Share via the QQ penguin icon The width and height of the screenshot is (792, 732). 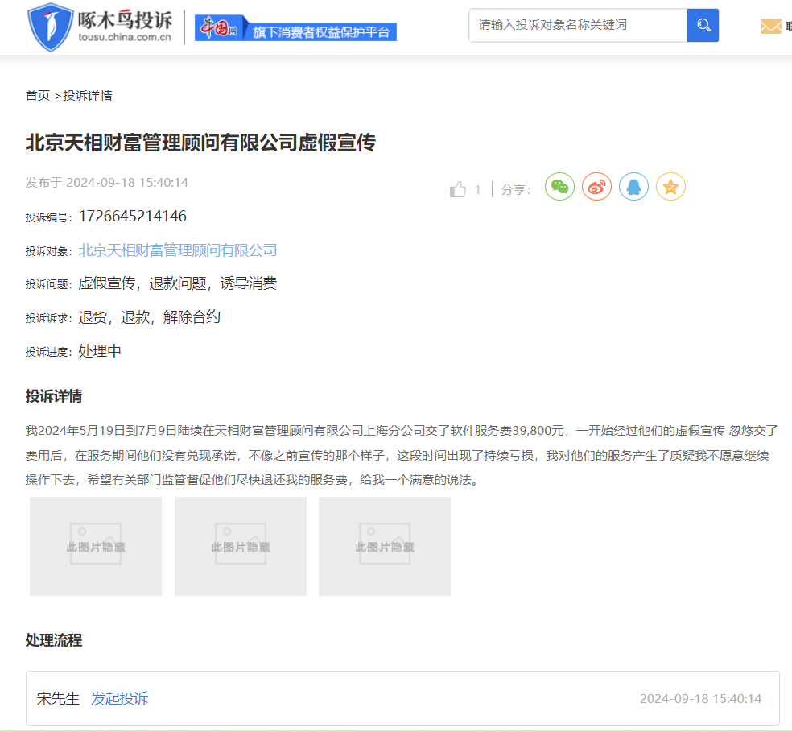633,187
